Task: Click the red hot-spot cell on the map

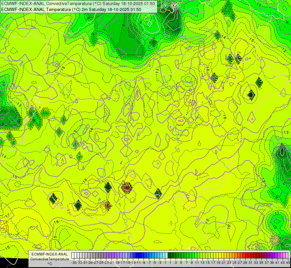Action: pyautogui.click(x=127, y=188)
